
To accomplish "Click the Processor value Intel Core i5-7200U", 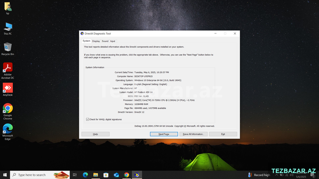I will click(164, 100).
